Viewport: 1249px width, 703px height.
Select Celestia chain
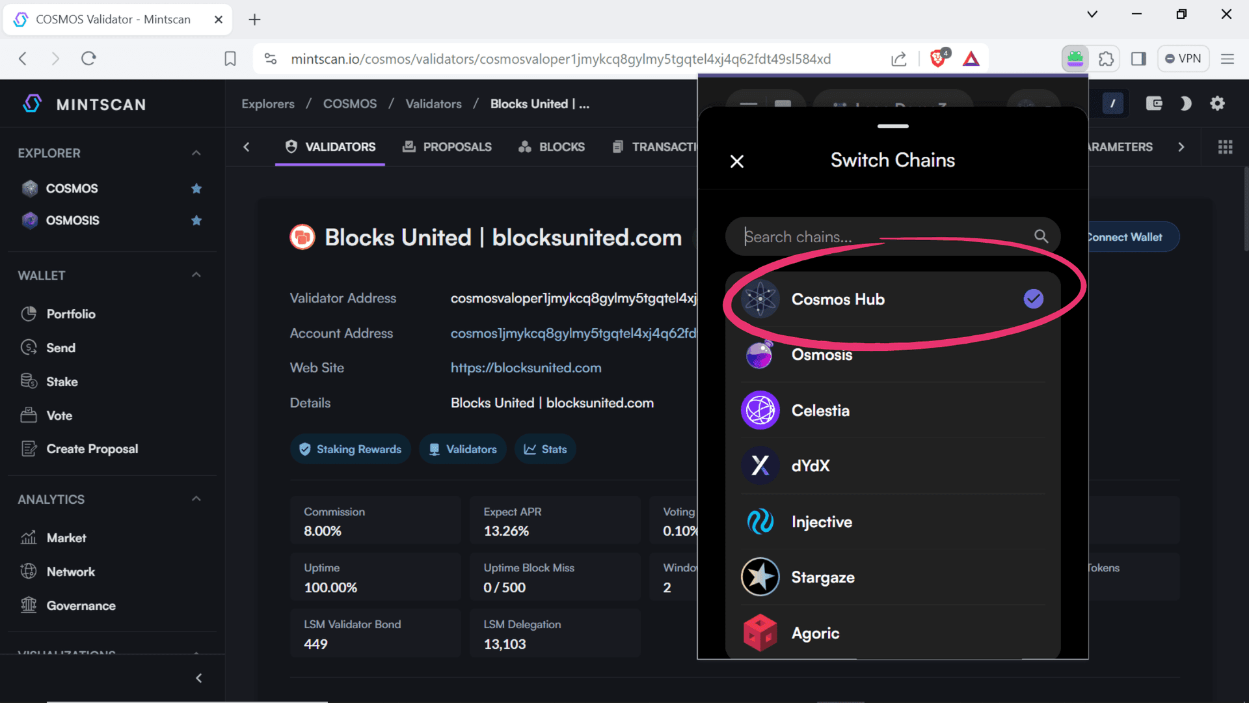pyautogui.click(x=893, y=411)
